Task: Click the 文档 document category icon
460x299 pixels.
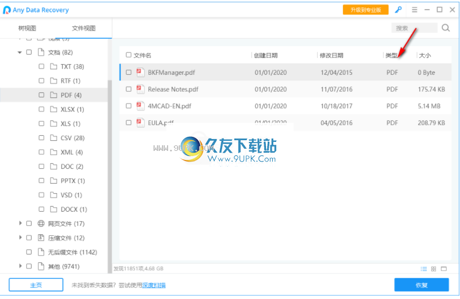Action: click(x=41, y=52)
